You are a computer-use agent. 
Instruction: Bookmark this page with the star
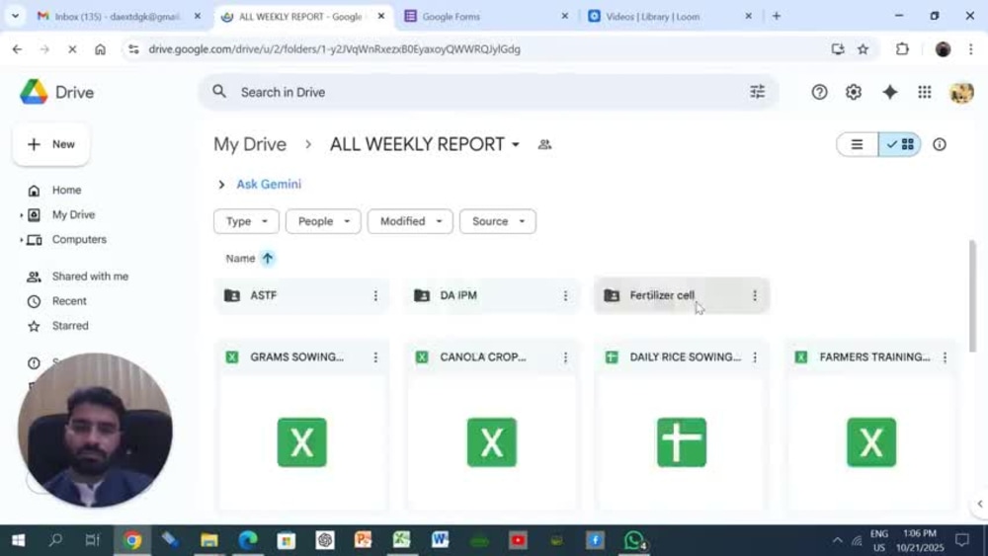(863, 49)
